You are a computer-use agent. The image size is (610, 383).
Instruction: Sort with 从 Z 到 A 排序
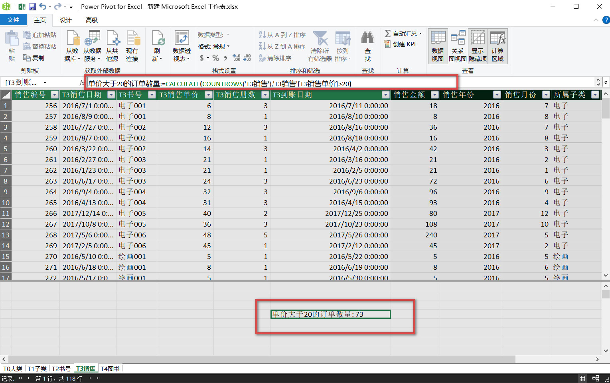pos(282,46)
